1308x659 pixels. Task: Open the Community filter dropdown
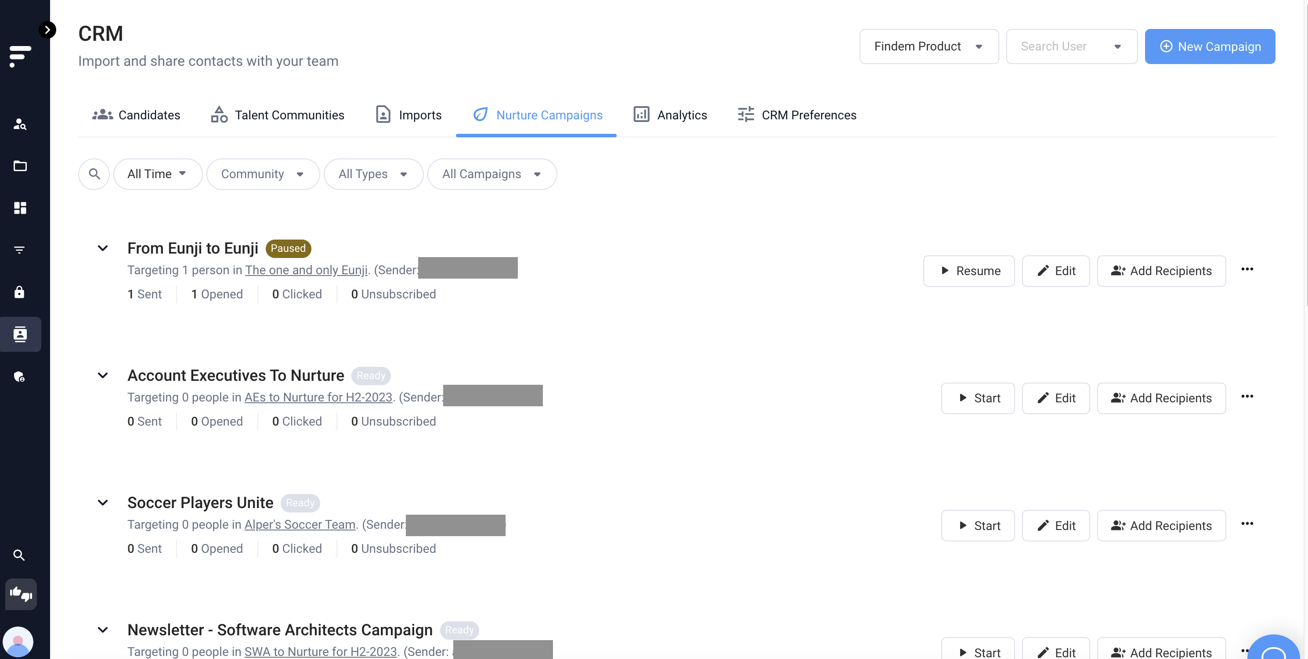[263, 174]
